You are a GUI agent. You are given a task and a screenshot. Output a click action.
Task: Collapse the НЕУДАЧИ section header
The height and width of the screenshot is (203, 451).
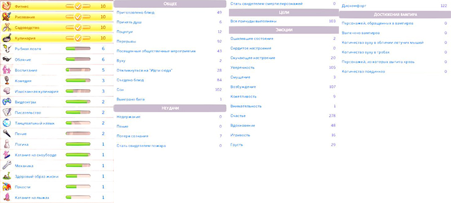(x=170, y=108)
